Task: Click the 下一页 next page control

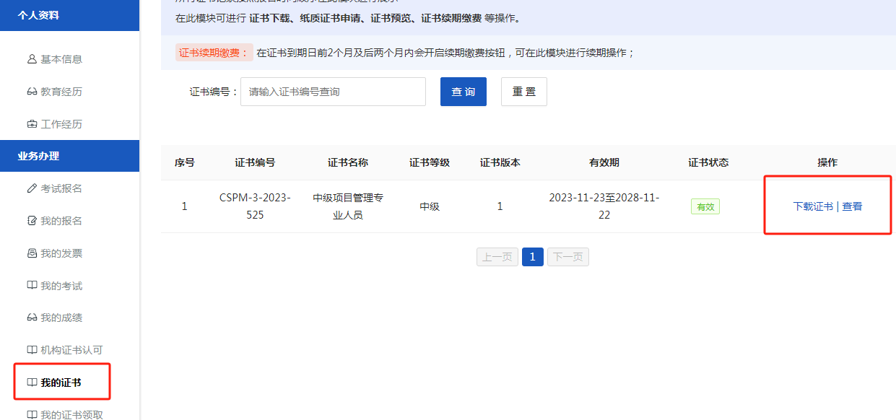Action: point(570,256)
